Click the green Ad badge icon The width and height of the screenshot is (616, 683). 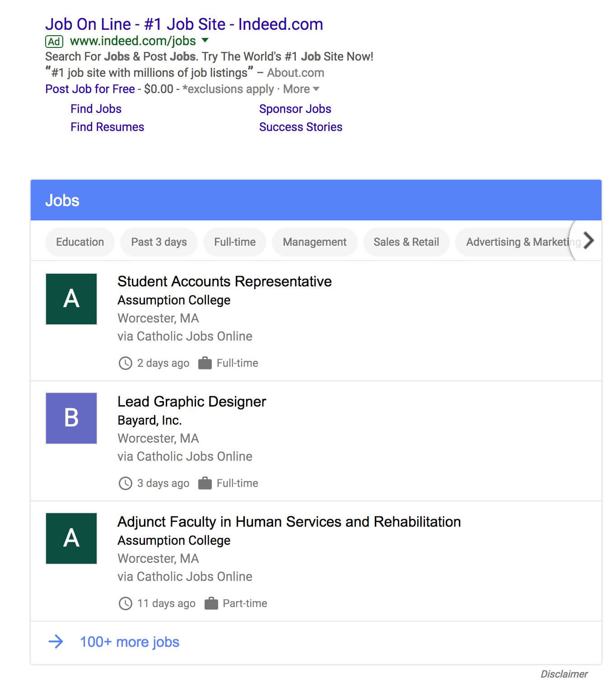coord(54,41)
